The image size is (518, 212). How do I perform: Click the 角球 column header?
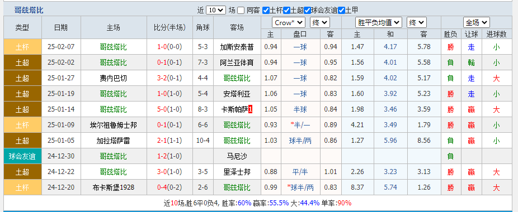pos(203,27)
